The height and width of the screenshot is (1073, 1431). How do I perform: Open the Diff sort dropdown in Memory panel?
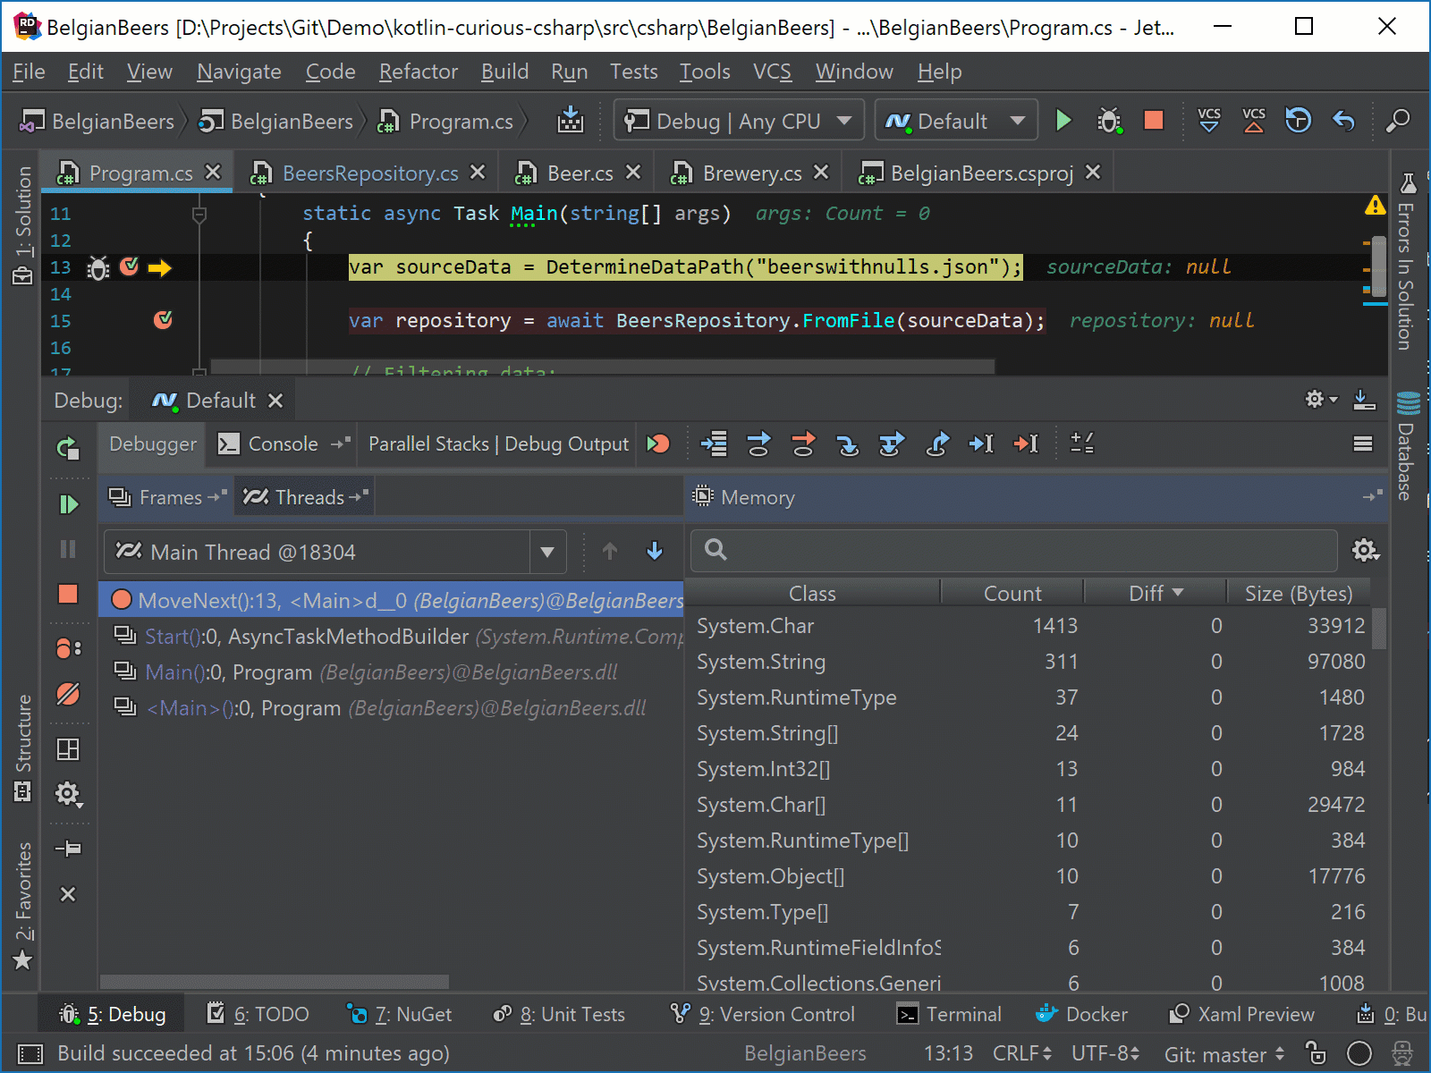click(x=1154, y=592)
